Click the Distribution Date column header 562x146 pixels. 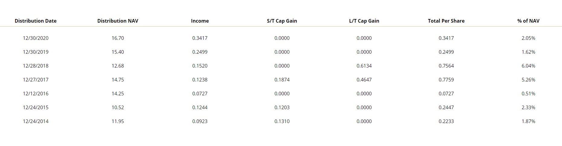tap(36, 21)
